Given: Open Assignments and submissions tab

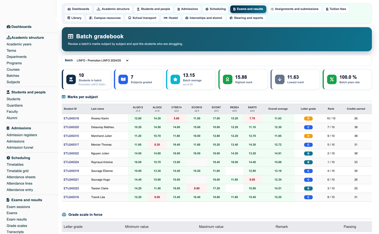Looking at the screenshot, I should pos(294,9).
